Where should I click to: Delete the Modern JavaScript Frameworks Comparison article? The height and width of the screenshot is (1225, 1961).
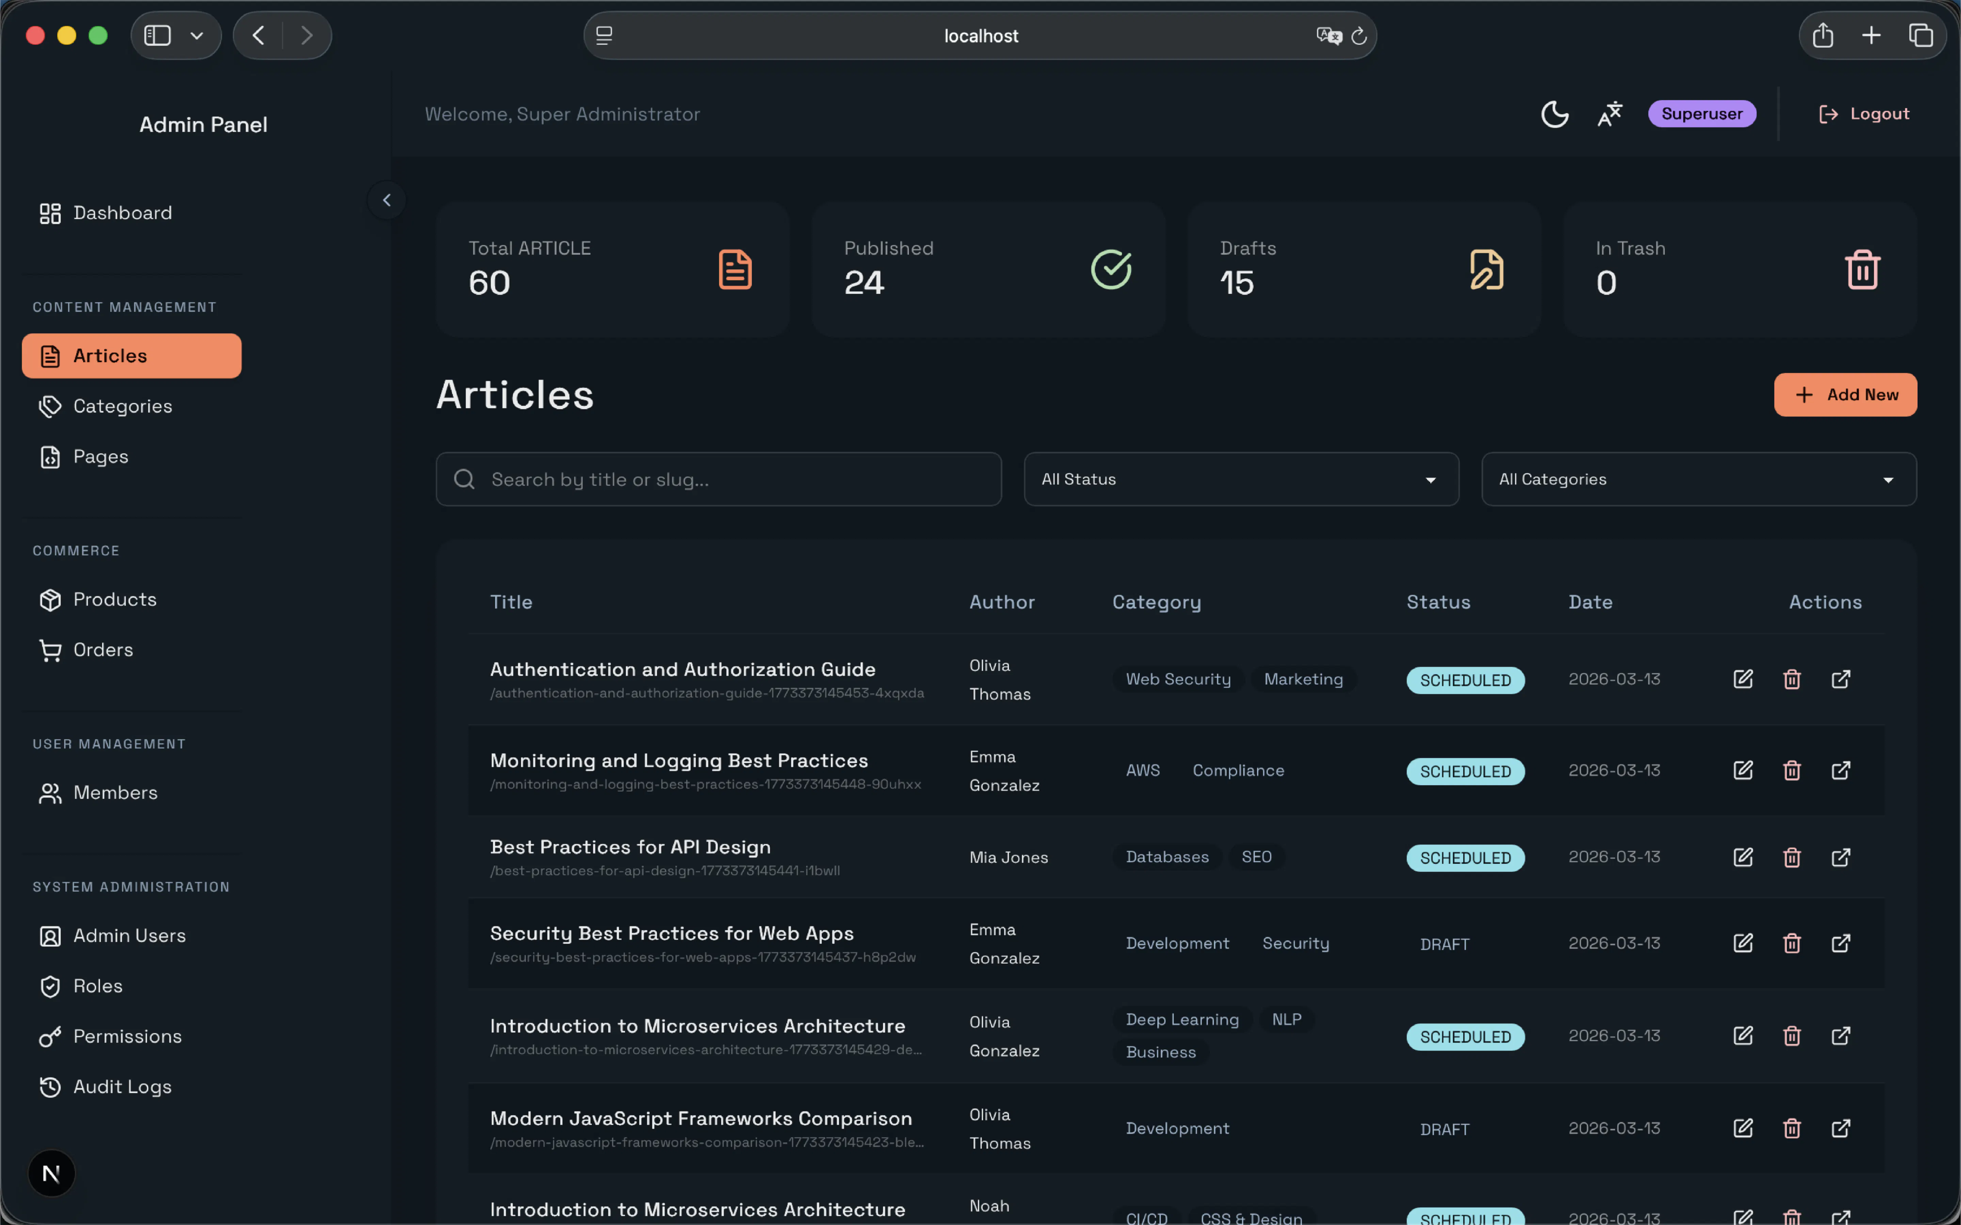1792,1129
